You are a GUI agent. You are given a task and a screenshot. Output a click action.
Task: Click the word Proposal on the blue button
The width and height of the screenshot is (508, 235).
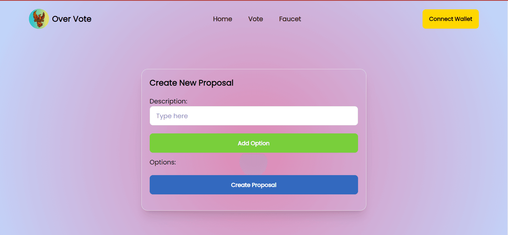tap(264, 185)
